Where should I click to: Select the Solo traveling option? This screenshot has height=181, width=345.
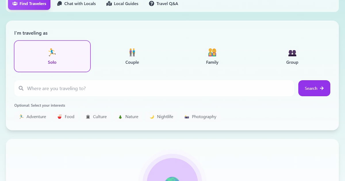[52, 56]
